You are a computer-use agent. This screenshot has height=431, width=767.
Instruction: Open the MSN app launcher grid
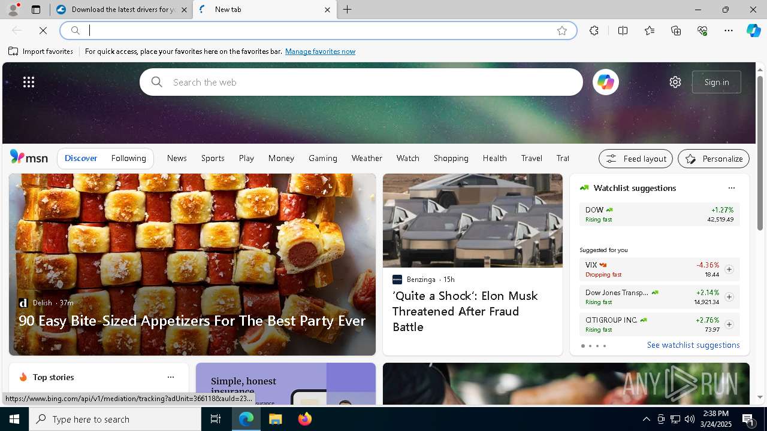tap(29, 82)
